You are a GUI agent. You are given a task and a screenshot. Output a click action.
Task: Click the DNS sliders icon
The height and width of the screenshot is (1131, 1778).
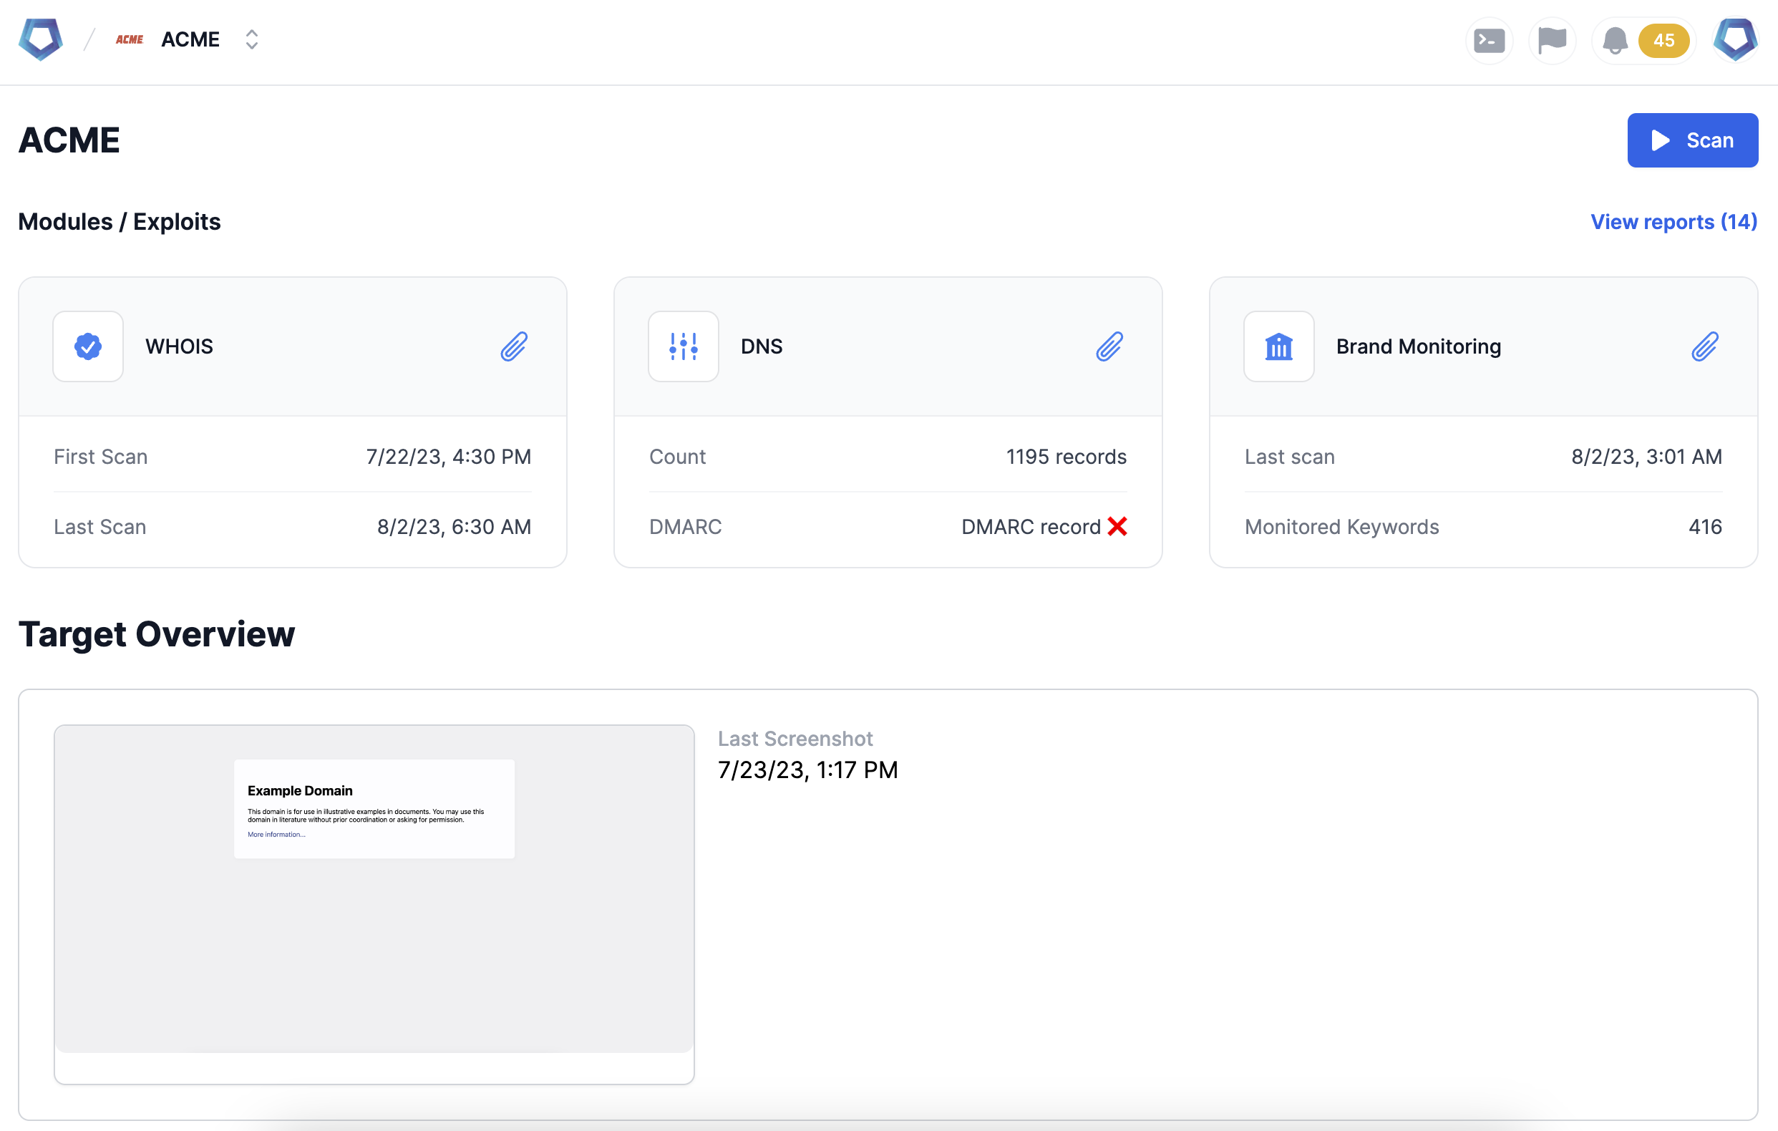pyautogui.click(x=683, y=346)
